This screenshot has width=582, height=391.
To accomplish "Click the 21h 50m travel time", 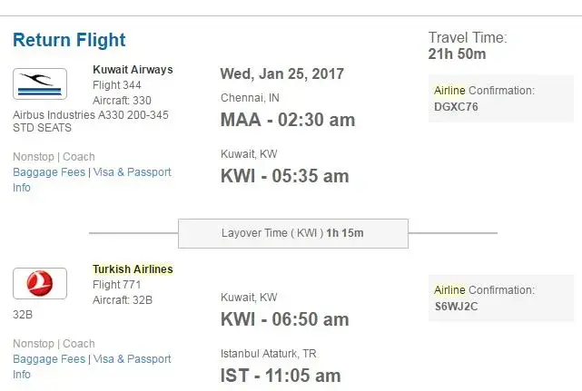I will (x=457, y=54).
